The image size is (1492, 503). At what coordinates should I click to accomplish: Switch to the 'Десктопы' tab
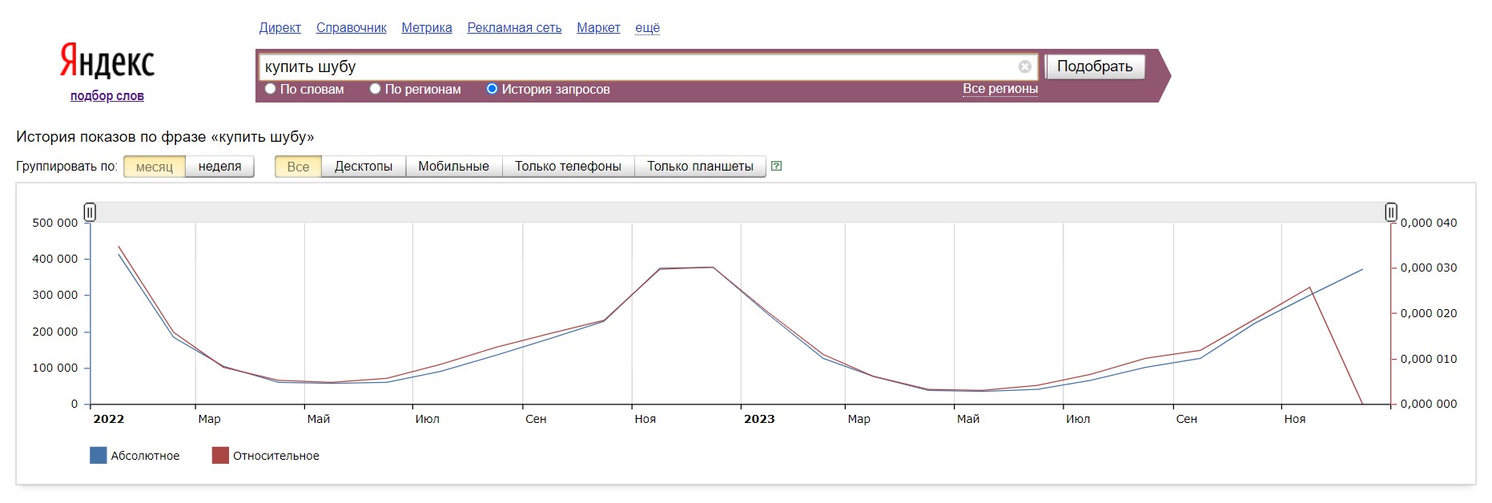(x=364, y=166)
